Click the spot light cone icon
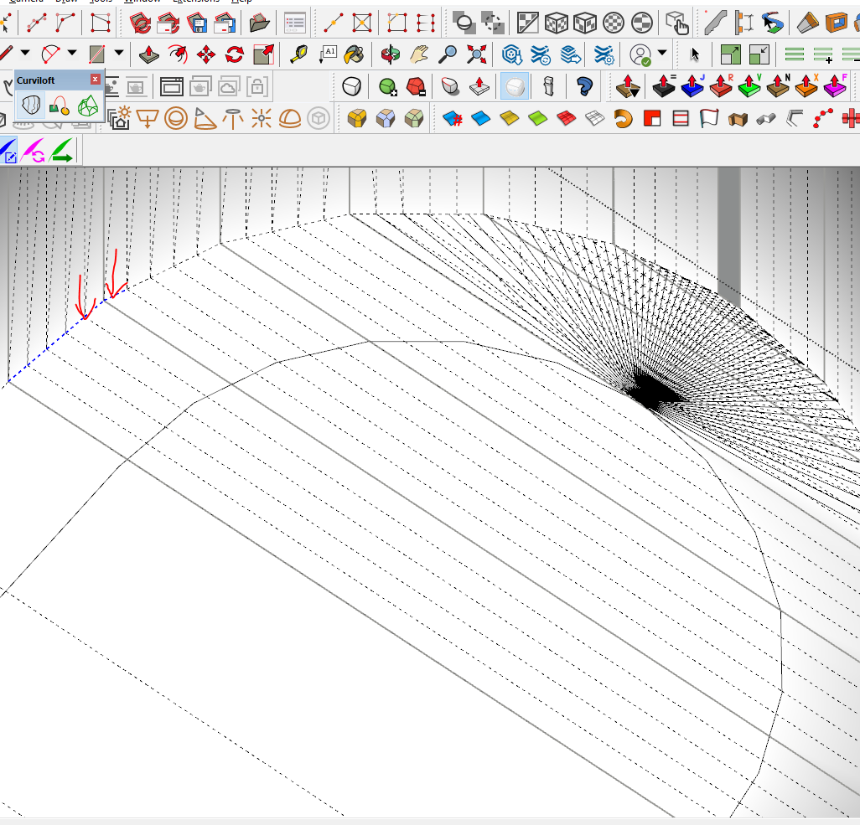Viewport: 860px width, 825px height. [x=205, y=118]
